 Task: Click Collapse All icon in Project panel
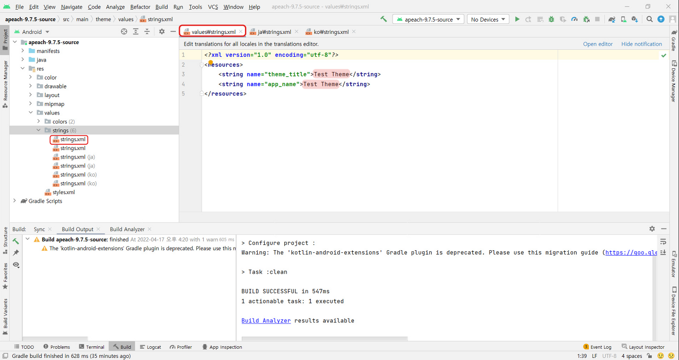coord(147,32)
